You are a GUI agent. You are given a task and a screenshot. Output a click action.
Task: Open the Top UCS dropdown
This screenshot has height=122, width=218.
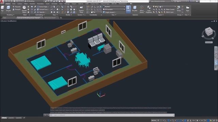click(96, 12)
